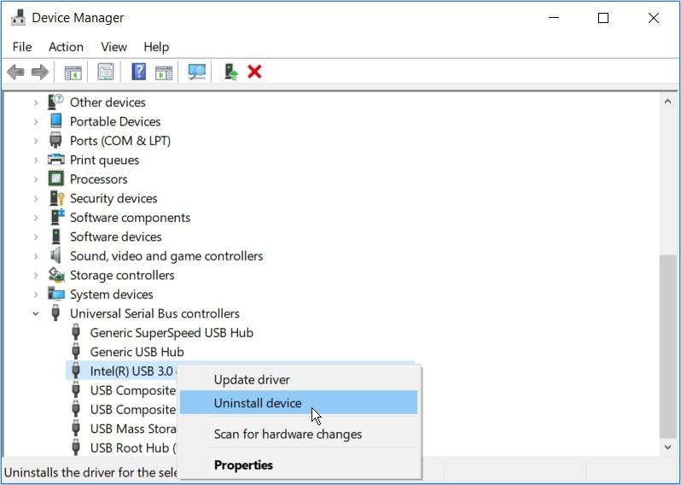681x485 pixels.
Task: Open the Action menu
Action: tap(66, 47)
